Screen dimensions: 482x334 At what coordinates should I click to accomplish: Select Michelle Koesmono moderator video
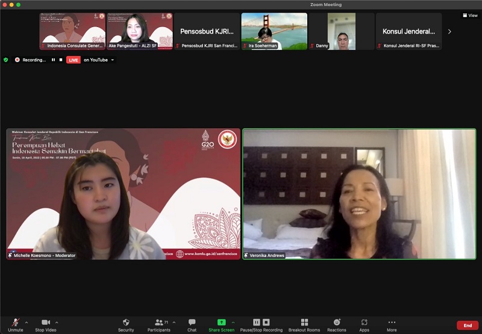point(124,194)
